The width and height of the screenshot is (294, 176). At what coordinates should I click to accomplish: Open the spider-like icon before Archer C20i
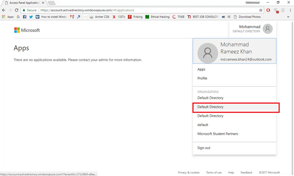click(91, 17)
